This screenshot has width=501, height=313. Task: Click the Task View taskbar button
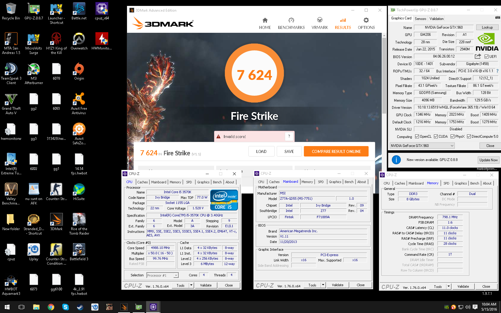tap(21, 307)
